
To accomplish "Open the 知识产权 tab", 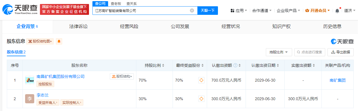I will click(282, 27).
